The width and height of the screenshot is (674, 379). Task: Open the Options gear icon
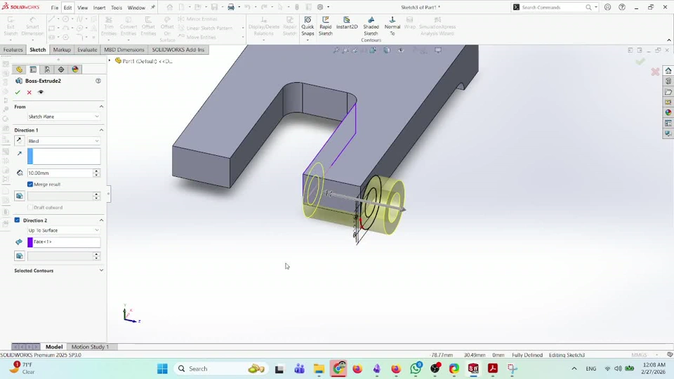320,7
